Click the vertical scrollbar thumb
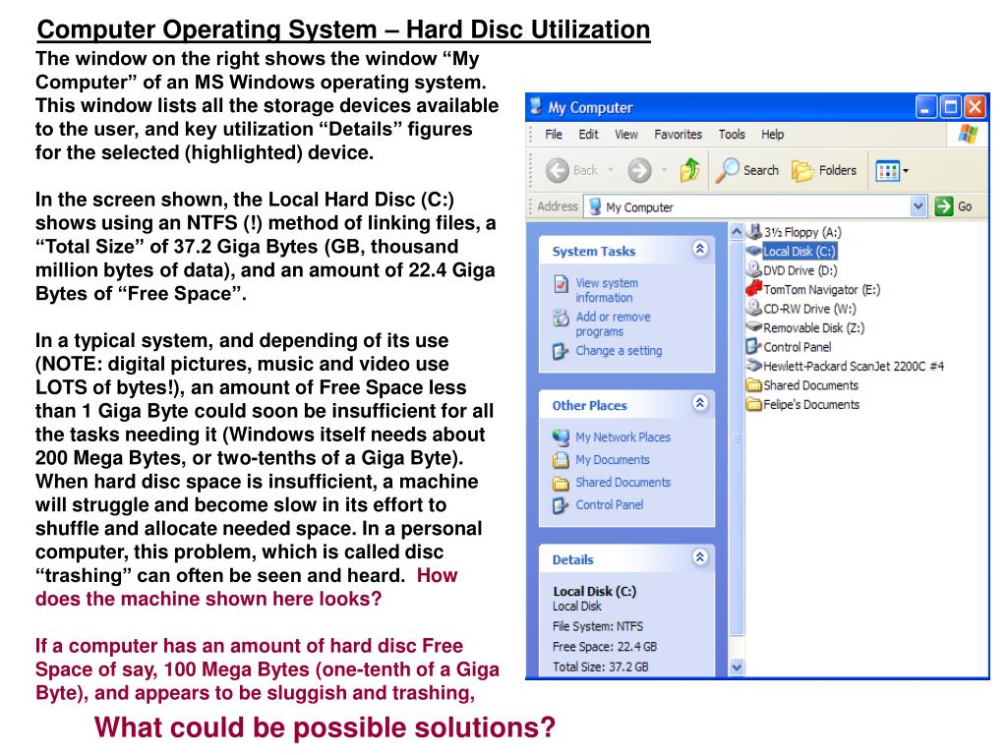1007x755 pixels. pos(737,438)
